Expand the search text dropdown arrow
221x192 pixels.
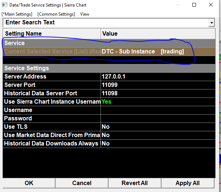pyautogui.click(x=212, y=23)
